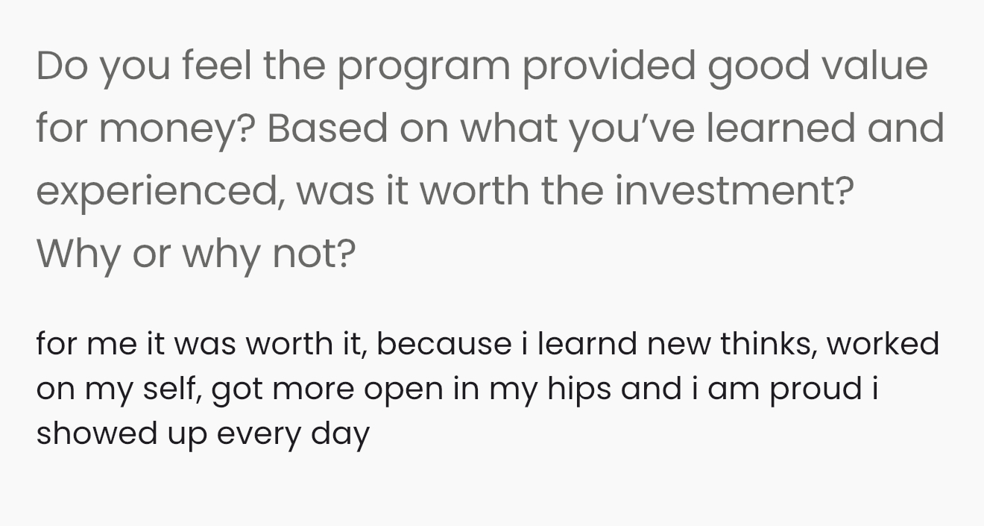The image size is (984, 526).
Task: Click the word "hips" in the answer
Action: 575,389
